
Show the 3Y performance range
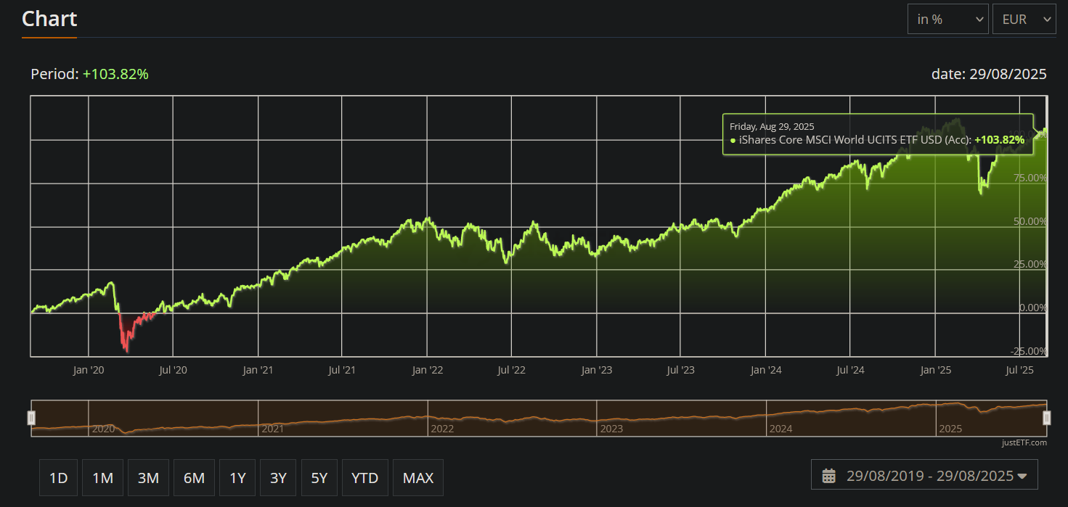point(278,478)
